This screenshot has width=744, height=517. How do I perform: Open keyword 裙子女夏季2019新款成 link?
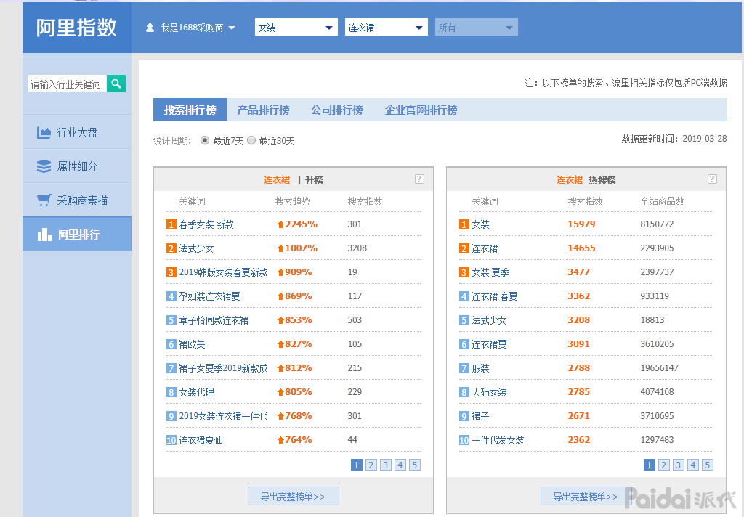click(223, 368)
